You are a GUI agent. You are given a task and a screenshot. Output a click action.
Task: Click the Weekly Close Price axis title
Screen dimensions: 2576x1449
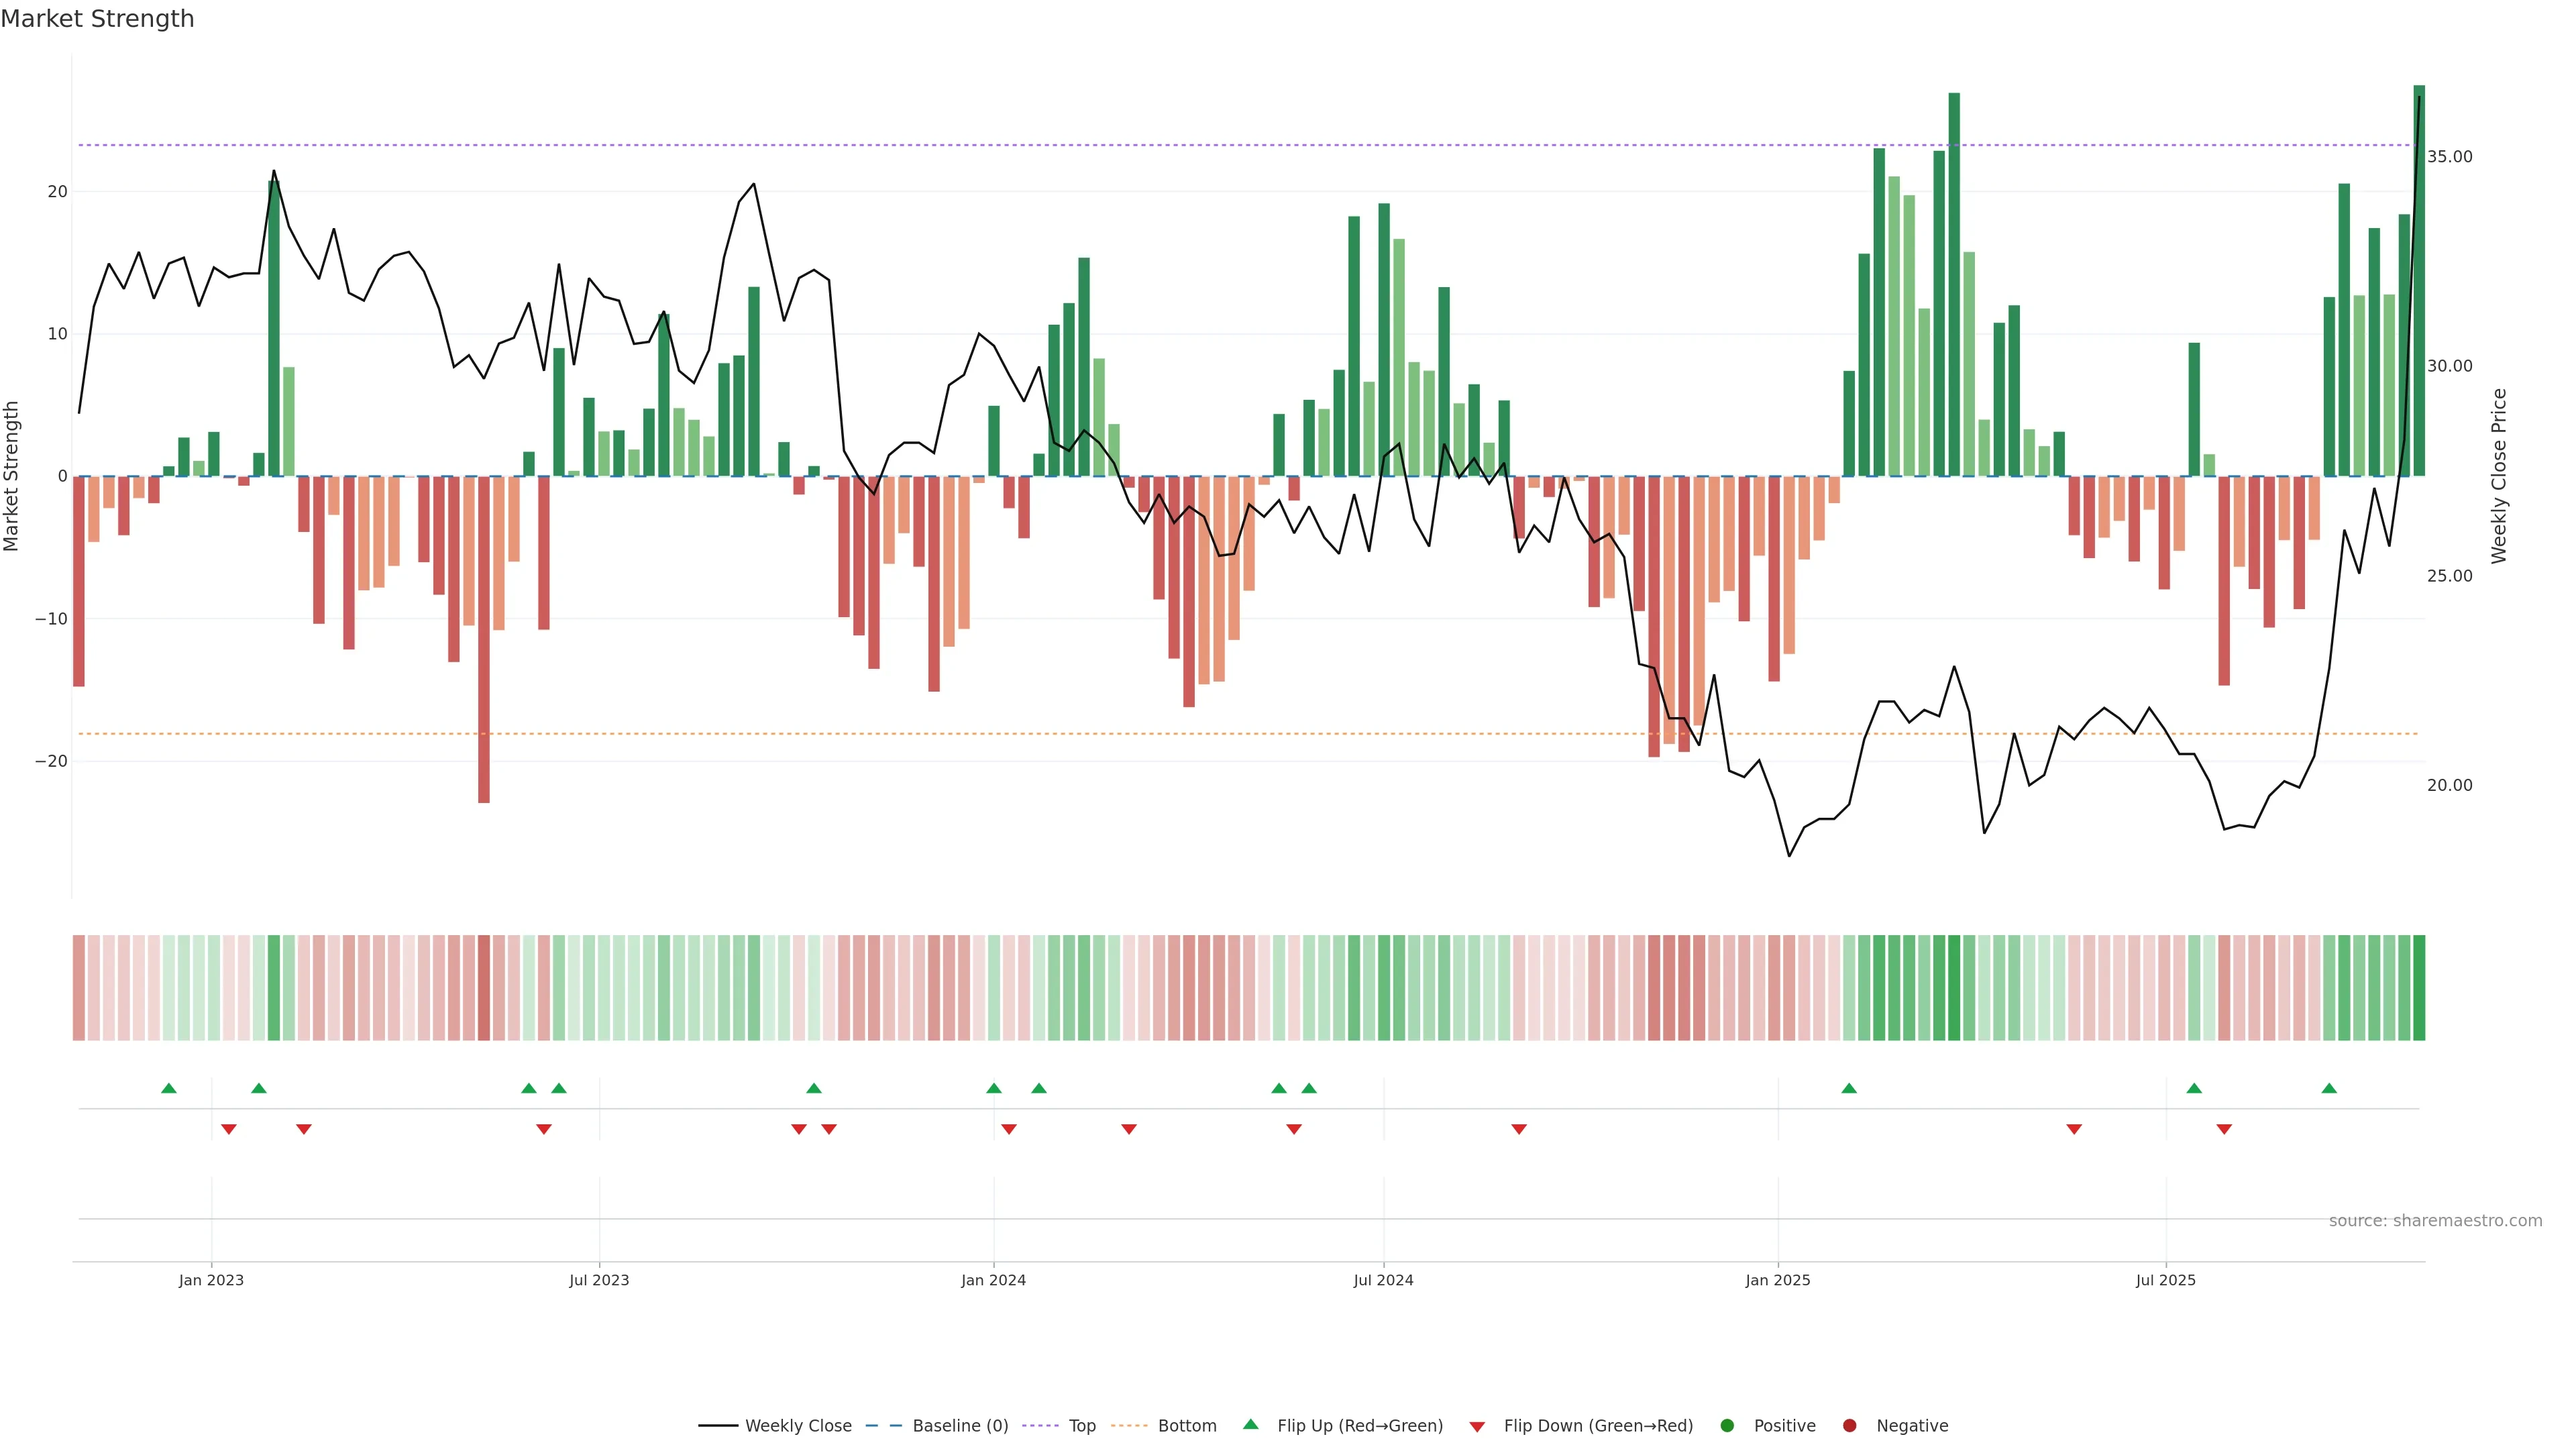(x=2499, y=476)
